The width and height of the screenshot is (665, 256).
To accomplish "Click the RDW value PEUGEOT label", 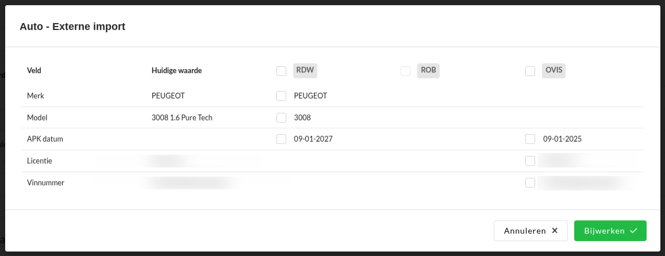I will 310,96.
